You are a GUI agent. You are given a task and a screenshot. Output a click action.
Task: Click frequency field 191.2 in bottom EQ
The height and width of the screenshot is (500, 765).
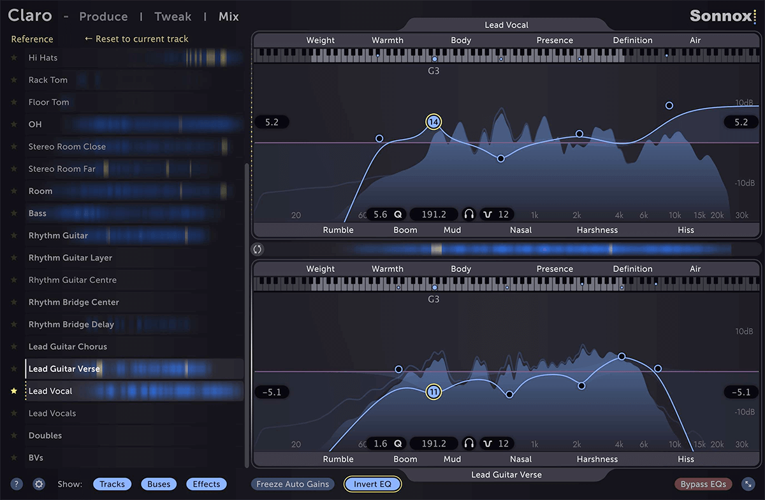tap(434, 443)
